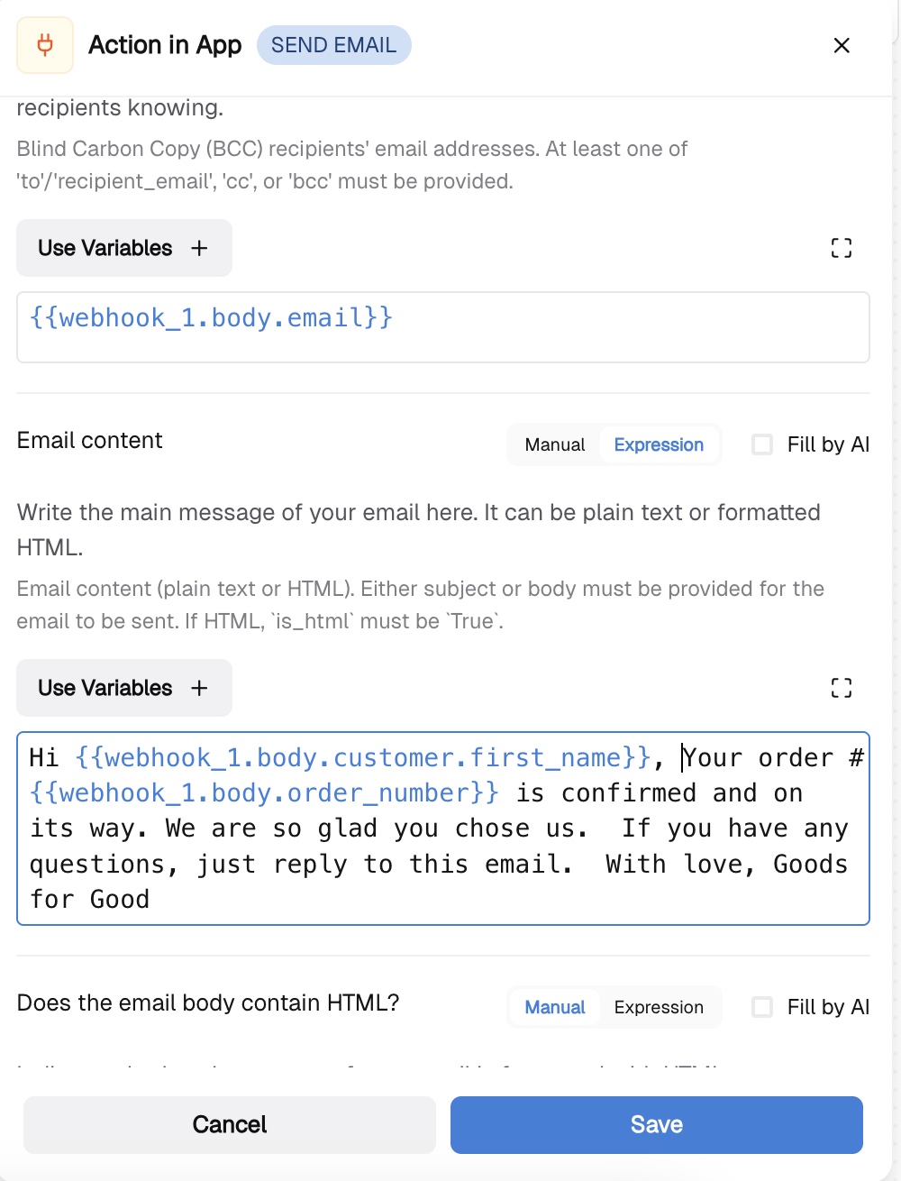The image size is (901, 1181).
Task: Switch Email content to Manual mode
Action: (x=555, y=444)
